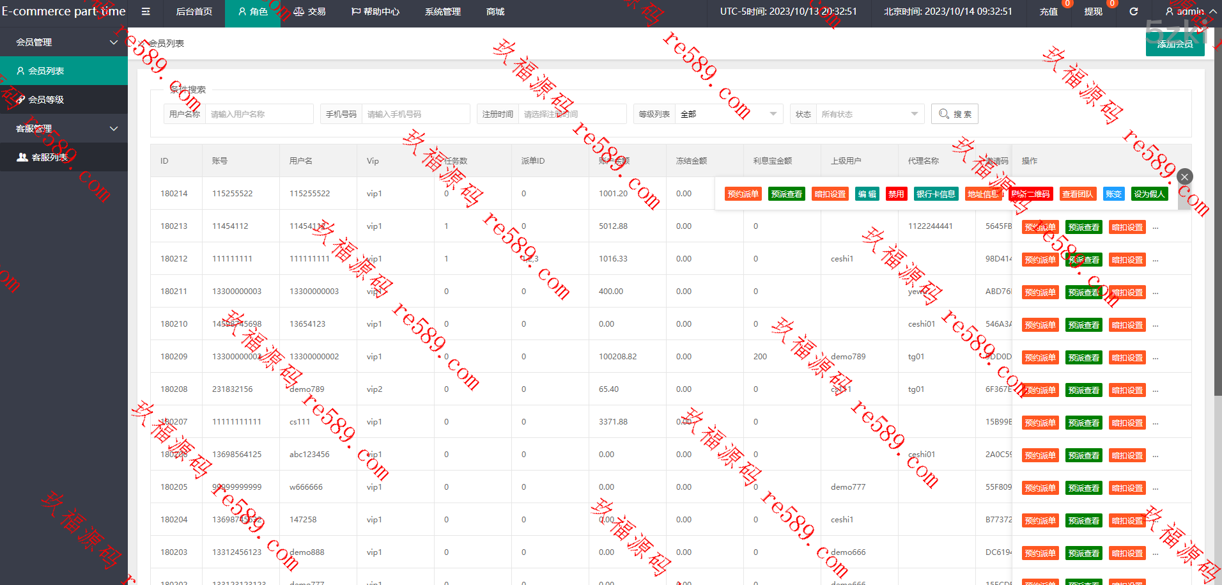Image resolution: width=1222 pixels, height=585 pixels.
Task: Go to 系统管理 menu
Action: coord(443,12)
